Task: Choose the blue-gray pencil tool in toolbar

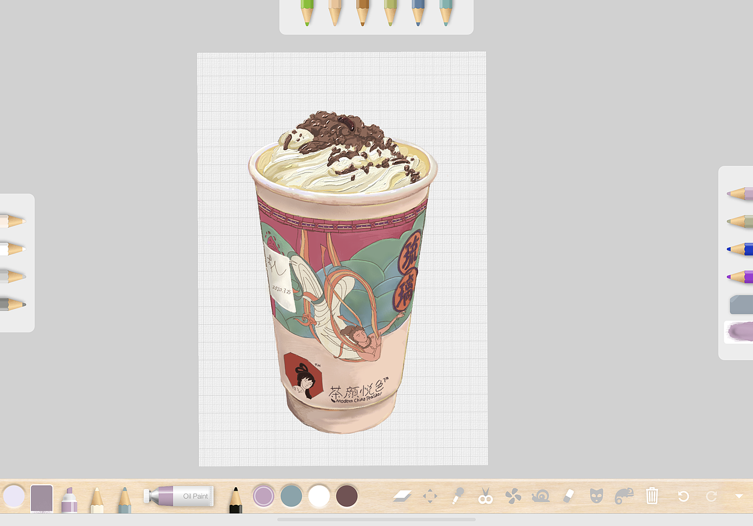Action: (x=124, y=500)
